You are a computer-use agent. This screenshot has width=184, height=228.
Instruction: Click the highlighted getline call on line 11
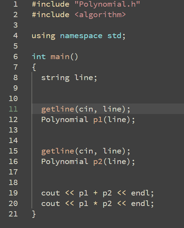[86, 109]
